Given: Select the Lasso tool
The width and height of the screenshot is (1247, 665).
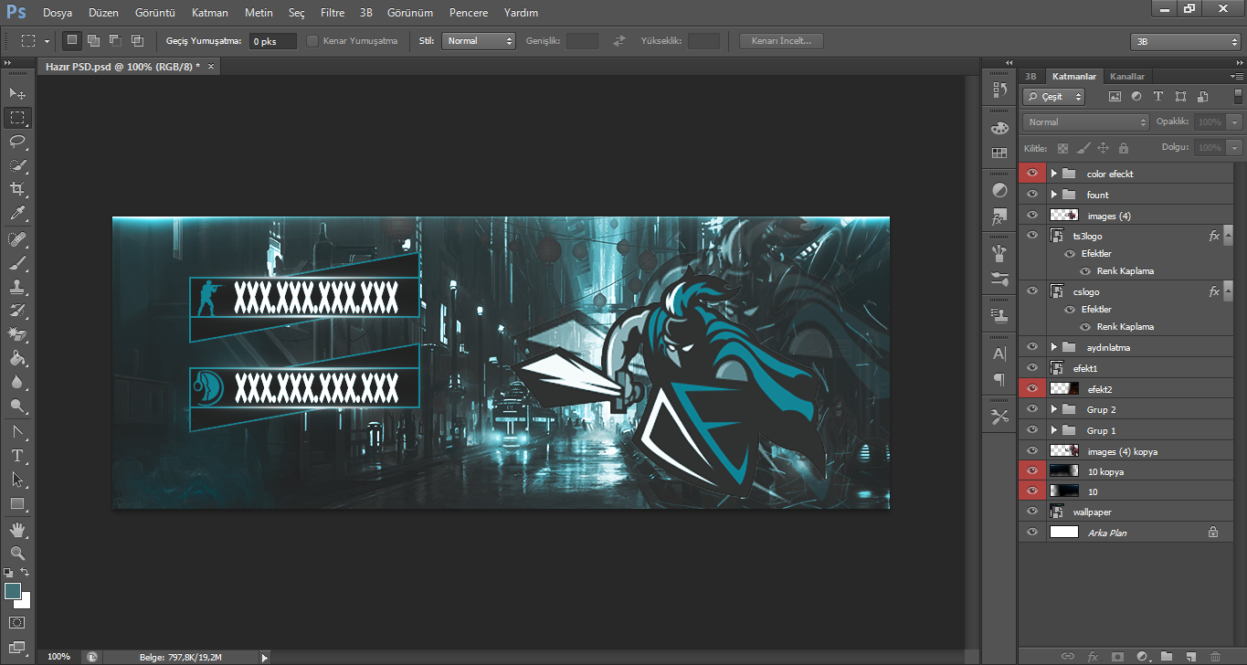Looking at the screenshot, I should pyautogui.click(x=17, y=141).
